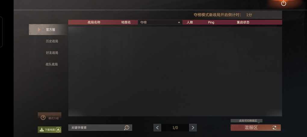Open the 历史战局 tab

[x=52, y=41]
